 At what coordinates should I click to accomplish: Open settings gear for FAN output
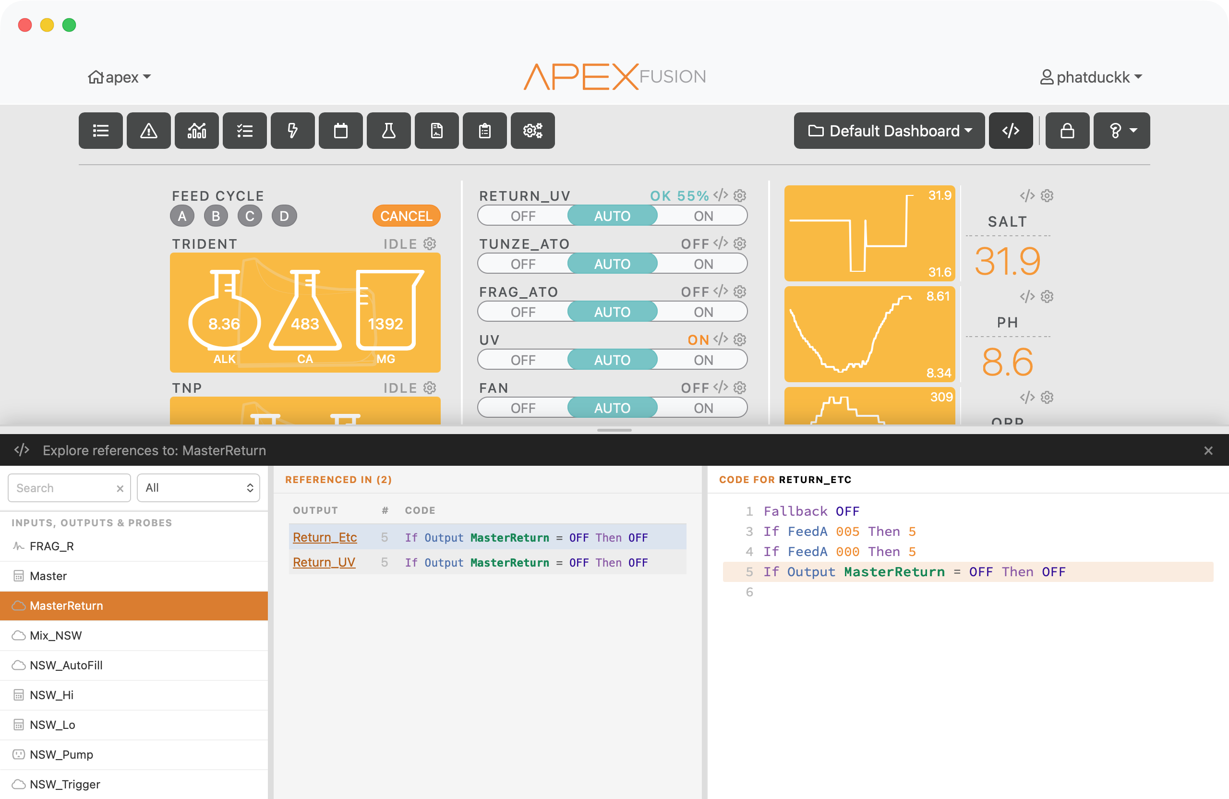[x=740, y=387]
